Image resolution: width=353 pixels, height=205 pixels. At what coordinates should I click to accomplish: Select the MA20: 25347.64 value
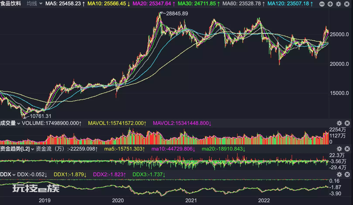(x=154, y=4)
